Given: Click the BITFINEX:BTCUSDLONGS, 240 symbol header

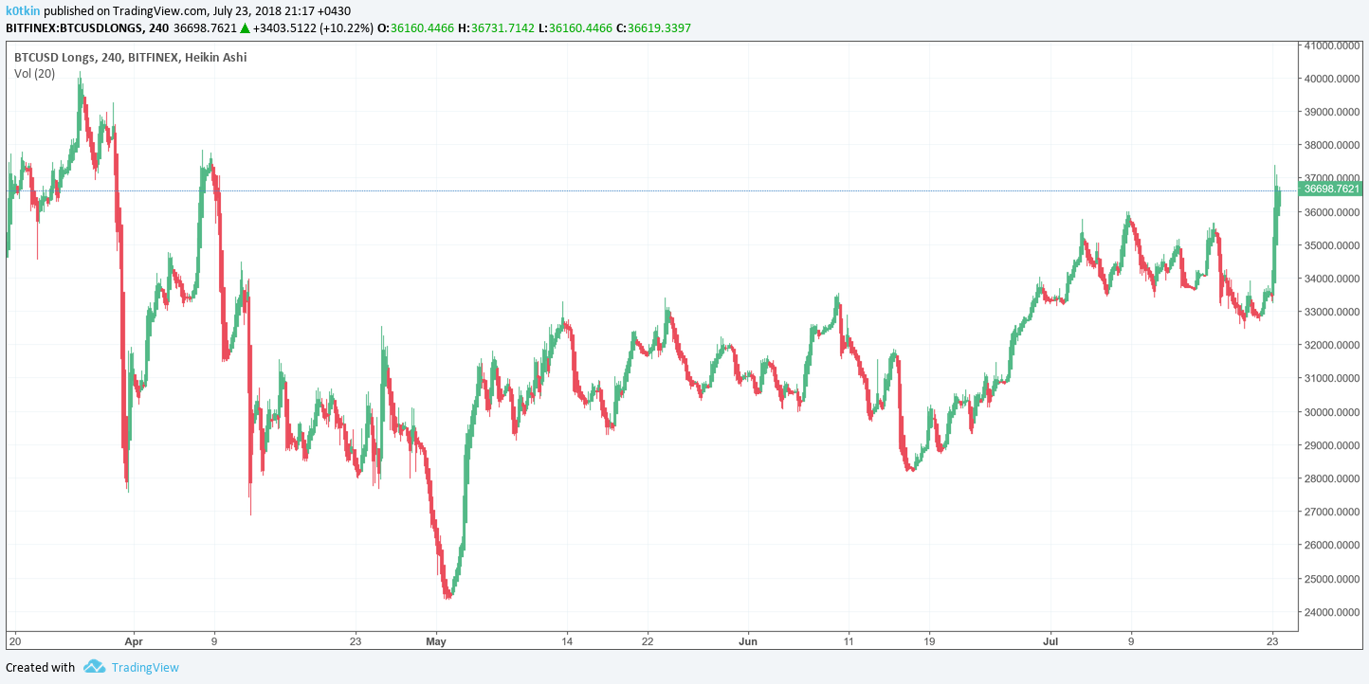Looking at the screenshot, I should point(87,28).
